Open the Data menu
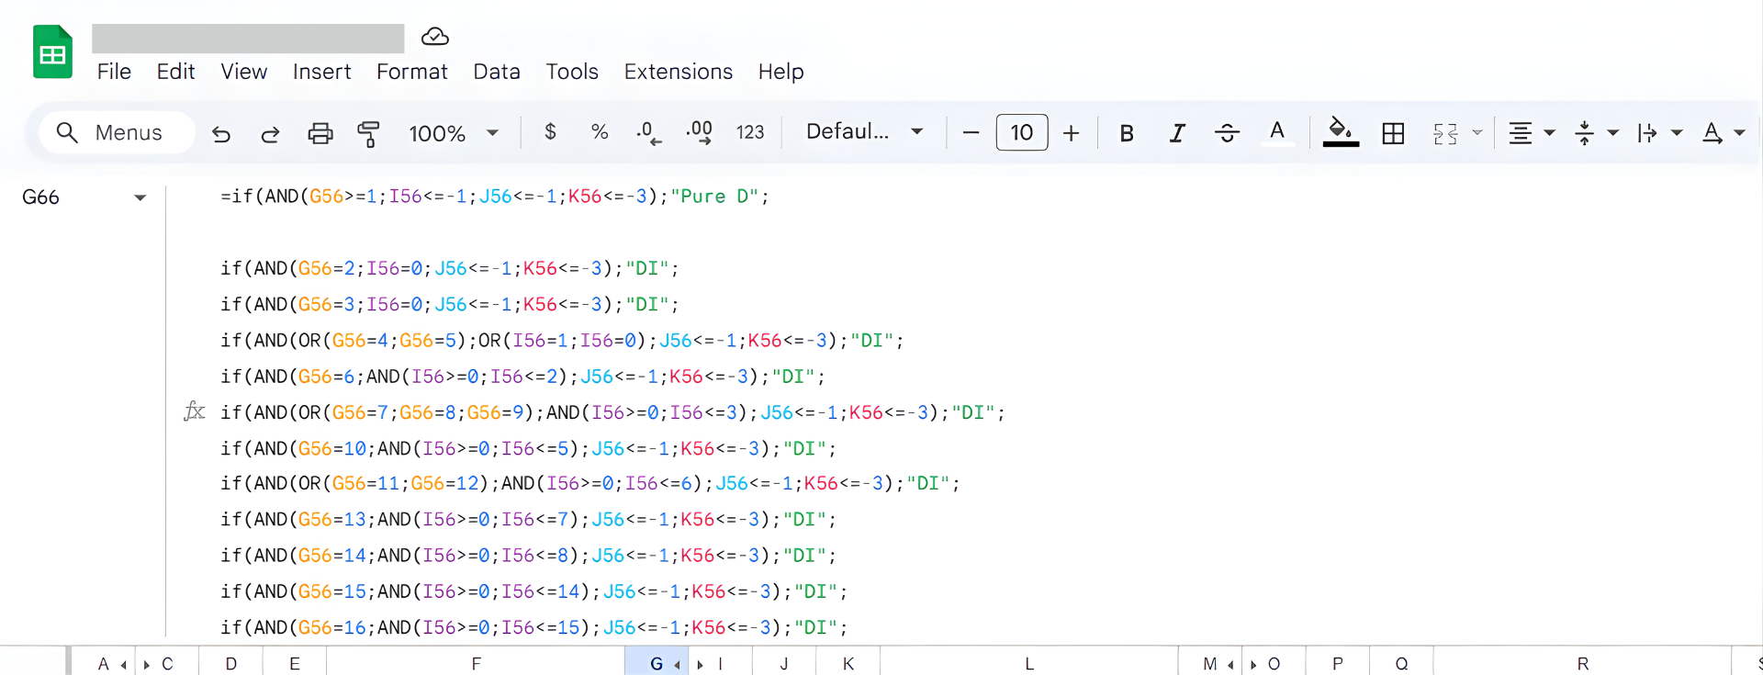The width and height of the screenshot is (1763, 675). coord(496,72)
